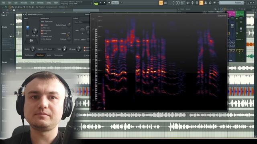Open Wave Candy menu arrow beside gear
The image size is (257, 144).
(24, 14)
